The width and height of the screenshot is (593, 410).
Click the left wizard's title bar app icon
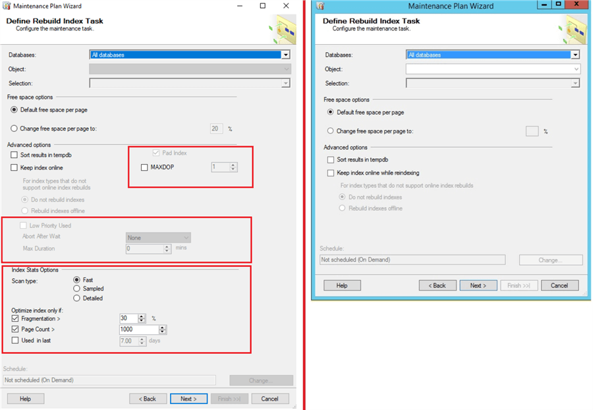7,6
